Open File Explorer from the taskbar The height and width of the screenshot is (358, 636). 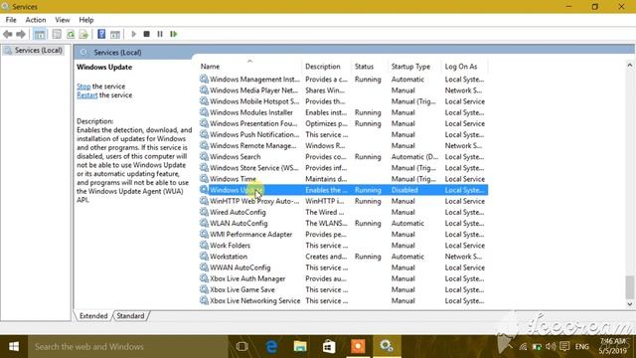300,347
